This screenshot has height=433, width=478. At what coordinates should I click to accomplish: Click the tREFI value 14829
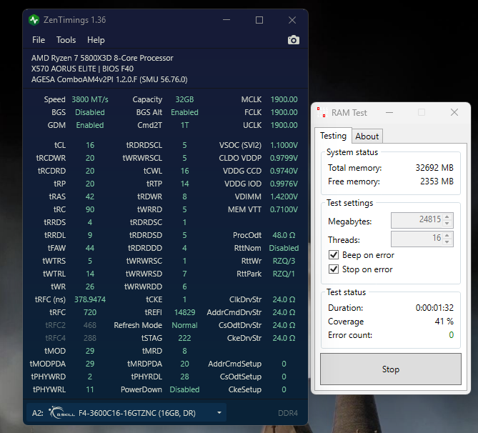184,312
